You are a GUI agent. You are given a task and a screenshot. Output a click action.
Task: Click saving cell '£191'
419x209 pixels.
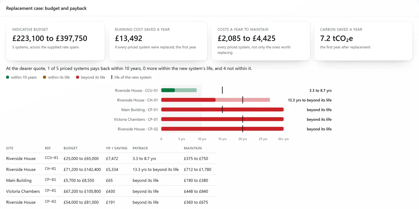111,203
